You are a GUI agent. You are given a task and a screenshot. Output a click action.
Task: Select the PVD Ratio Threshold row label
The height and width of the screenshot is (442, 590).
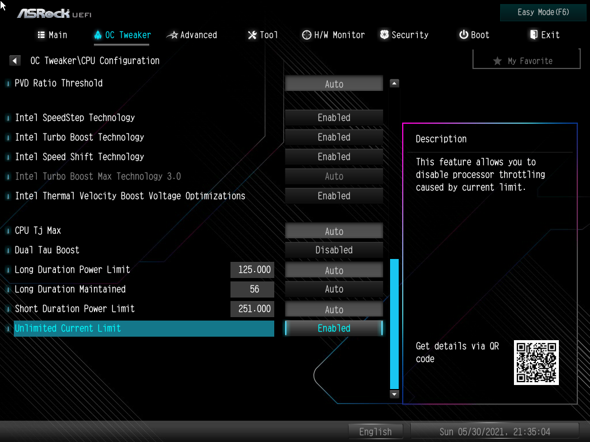58,83
